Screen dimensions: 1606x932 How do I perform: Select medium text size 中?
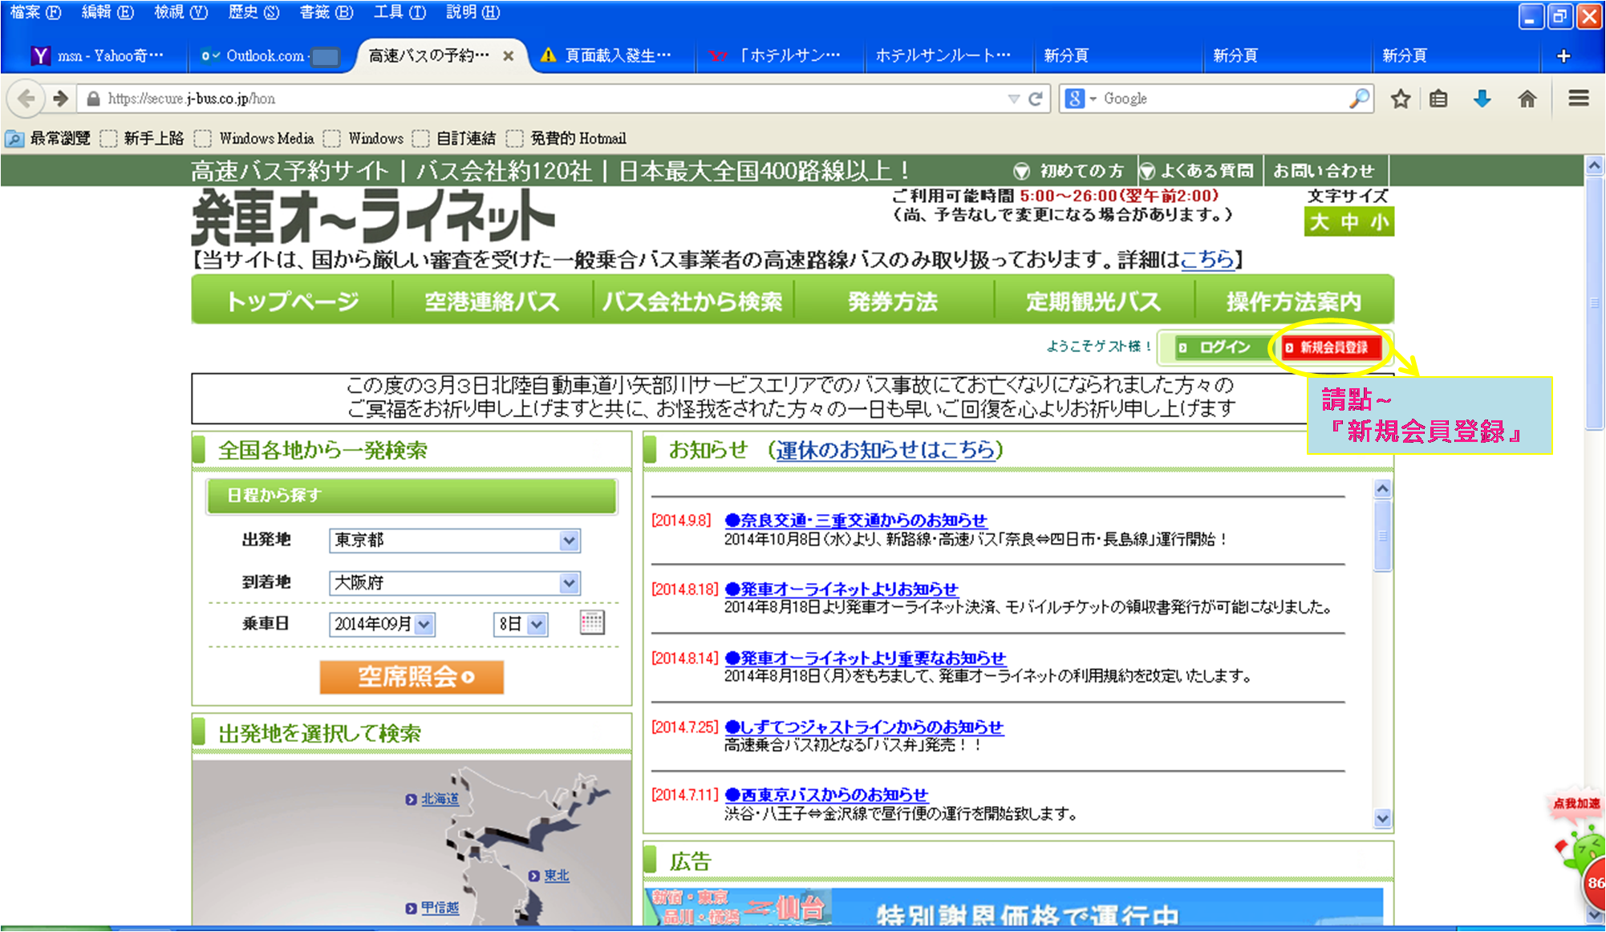[1350, 222]
